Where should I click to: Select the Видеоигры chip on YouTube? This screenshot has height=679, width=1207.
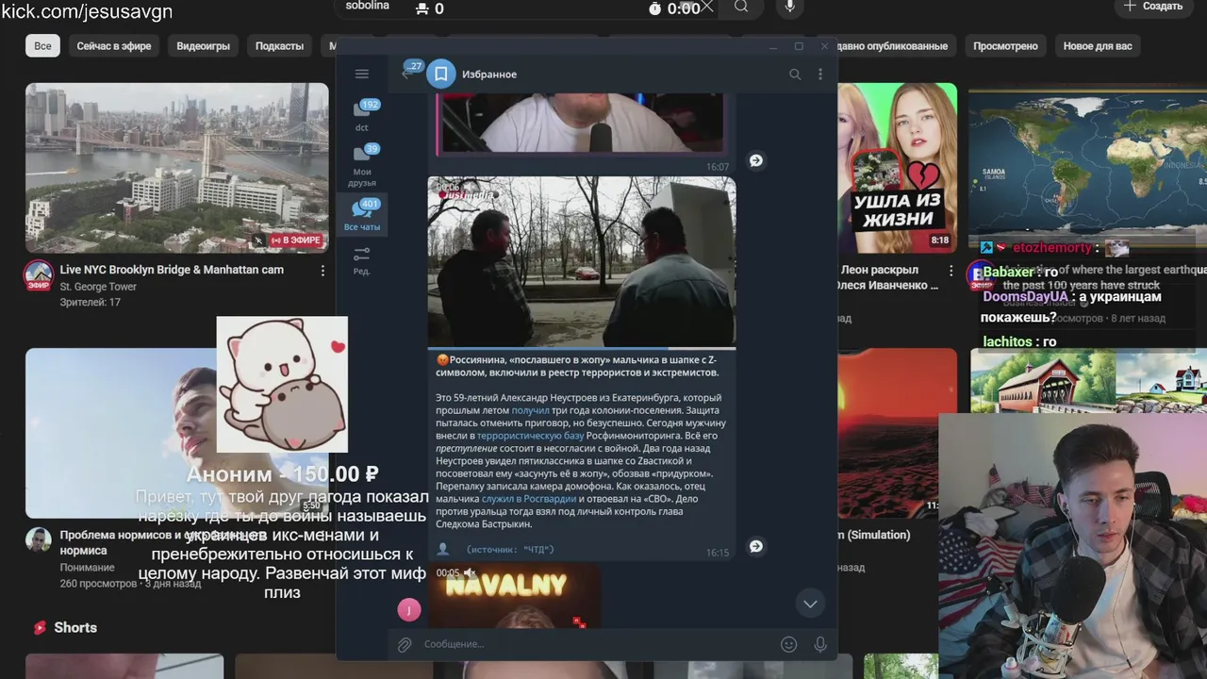click(x=203, y=46)
